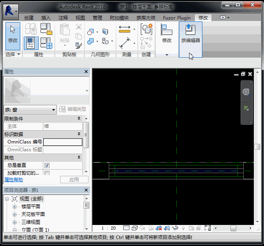Open Family Category and Parameters tool

tap(46, 29)
